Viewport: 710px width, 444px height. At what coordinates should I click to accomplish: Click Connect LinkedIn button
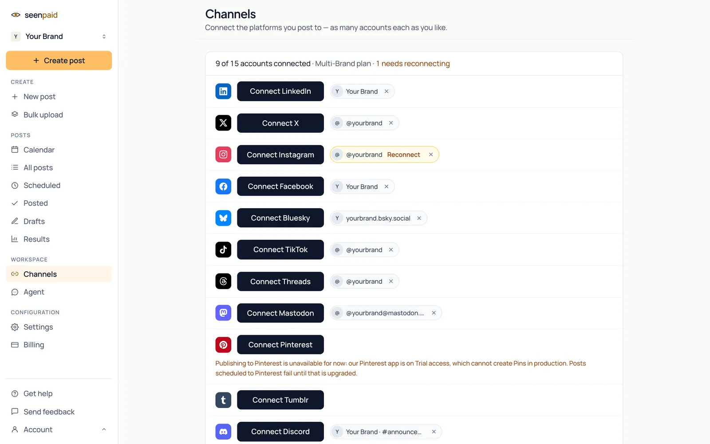pyautogui.click(x=280, y=91)
